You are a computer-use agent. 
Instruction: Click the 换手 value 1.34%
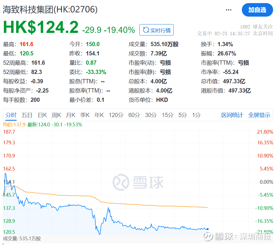click(x=225, y=44)
